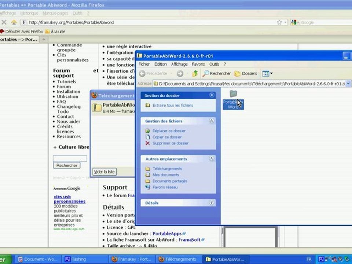Open the Marque-pages menu in Firefox
352x264 pixels.
[55, 13]
